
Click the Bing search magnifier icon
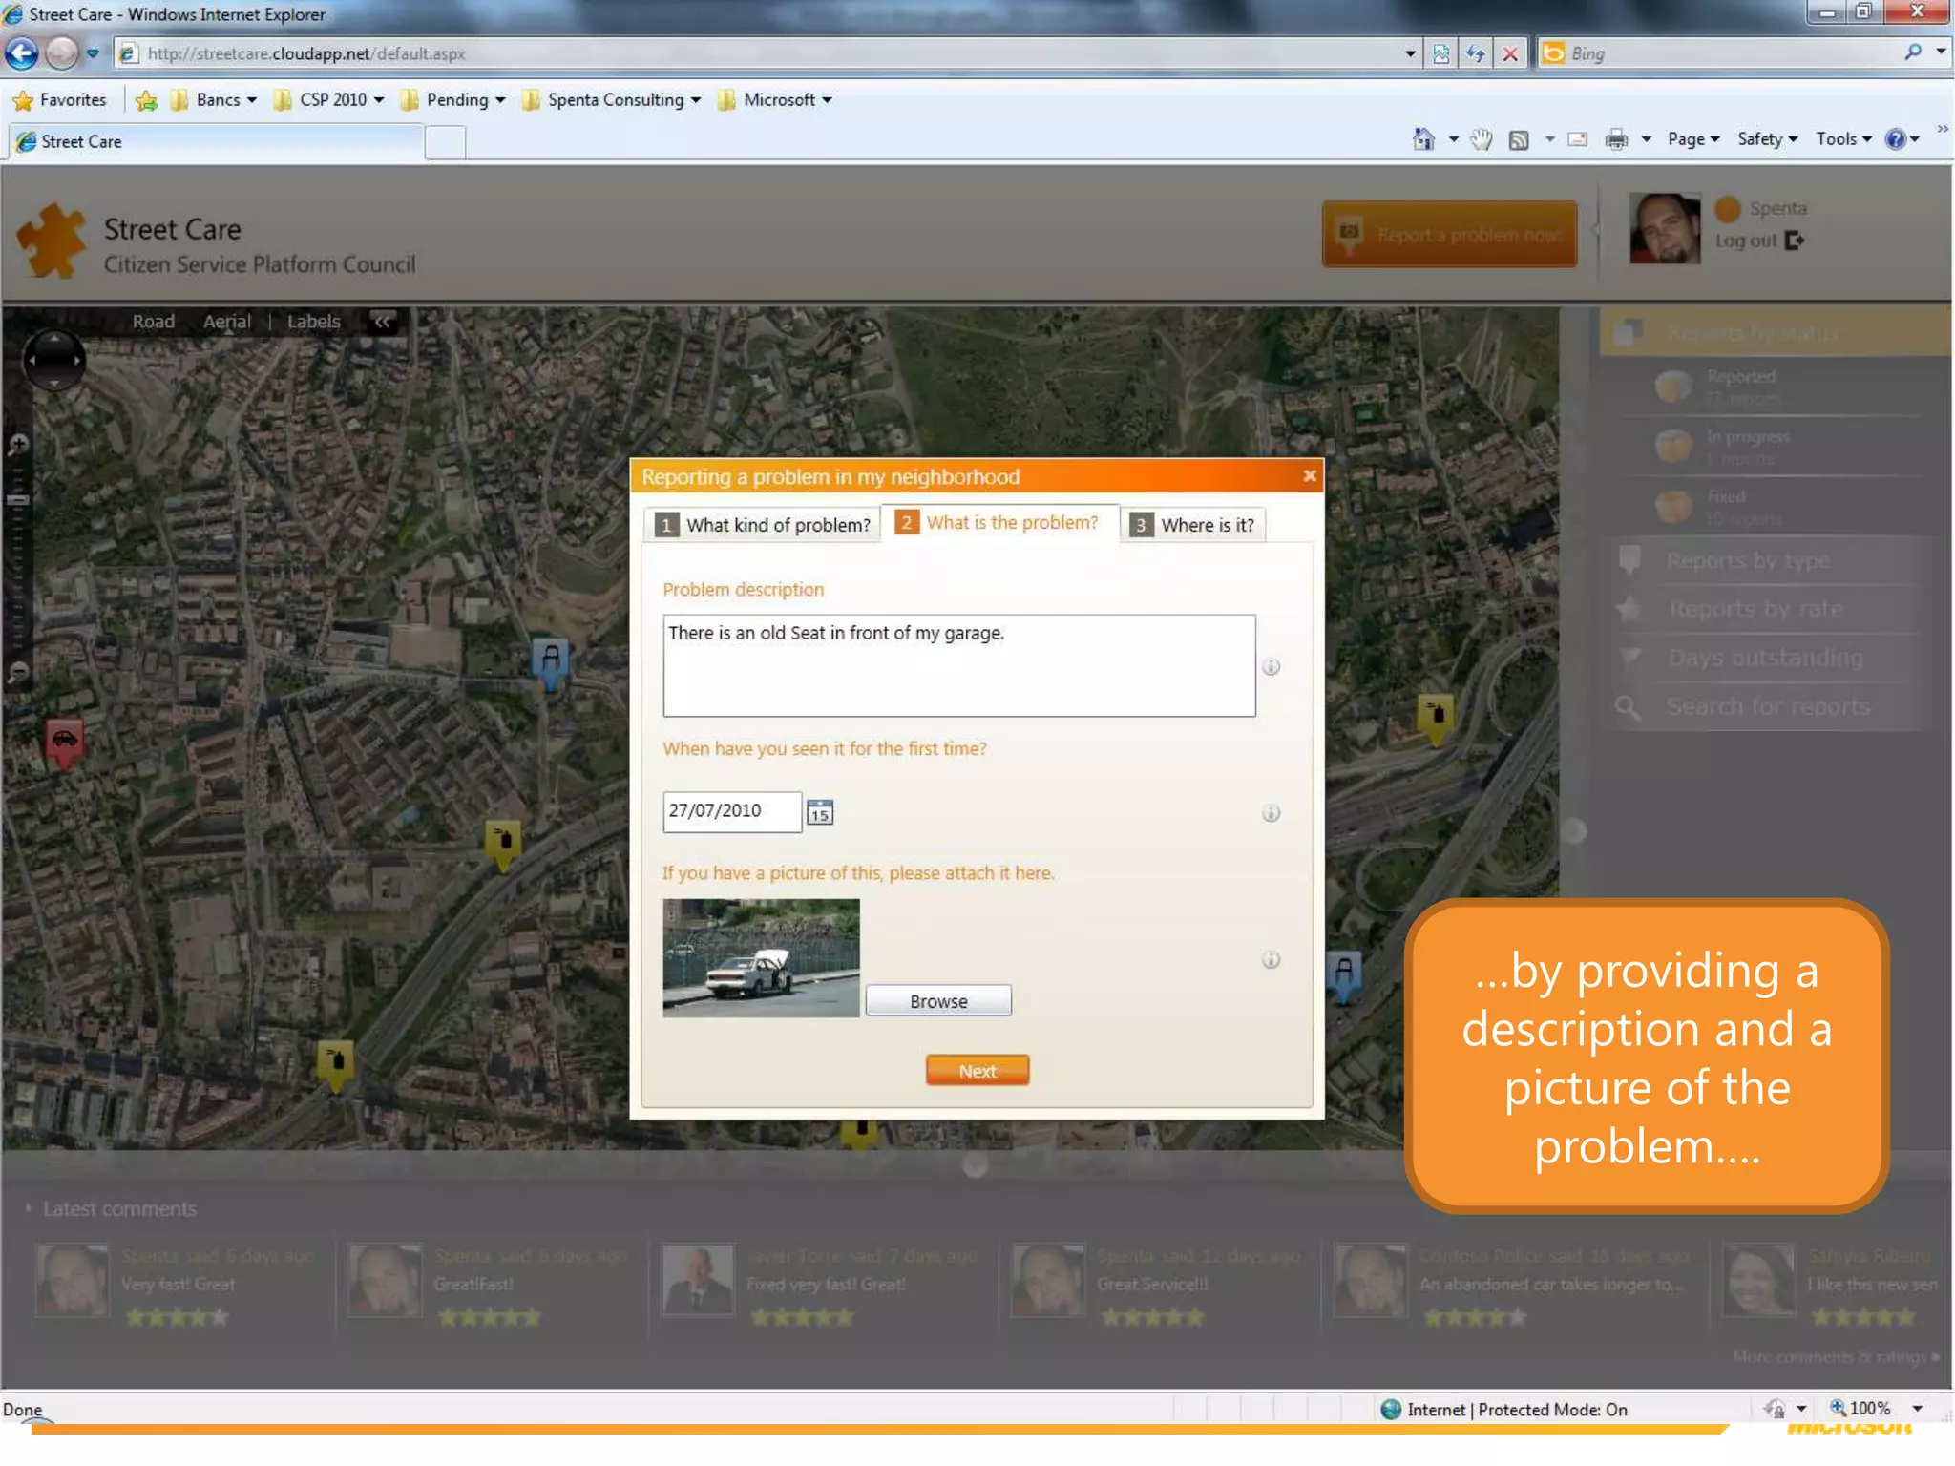[x=1912, y=52]
